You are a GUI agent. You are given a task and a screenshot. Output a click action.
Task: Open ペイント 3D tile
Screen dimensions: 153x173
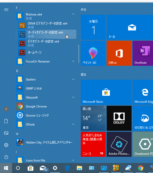(x=93, y=53)
